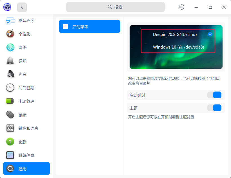Screen dimensions: 231x178
Task: Click the General (通用) gear icon
Action: (10, 168)
